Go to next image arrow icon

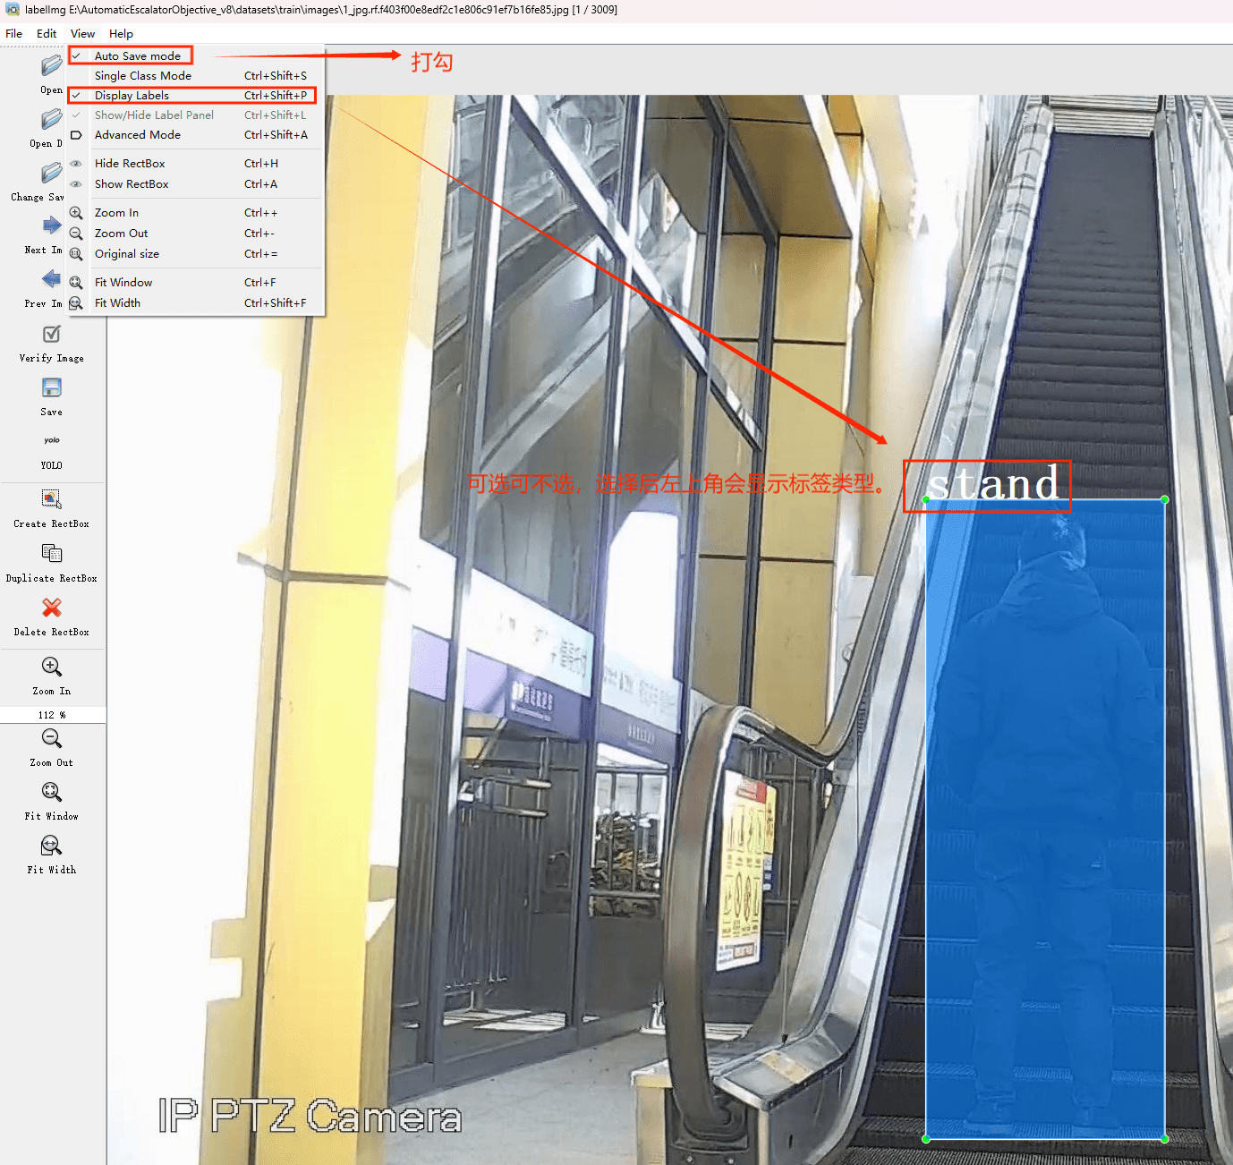click(x=52, y=226)
